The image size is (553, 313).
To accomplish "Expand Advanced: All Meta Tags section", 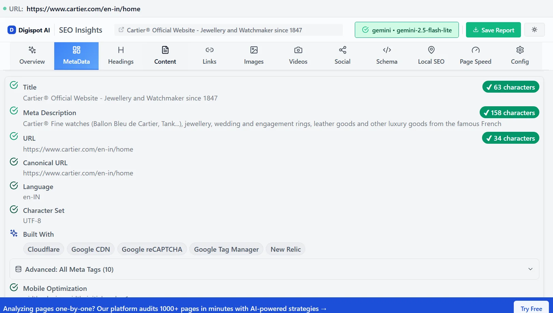I will click(69, 269).
